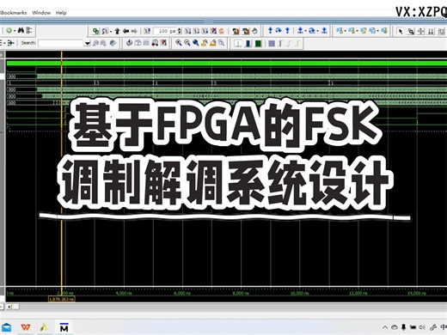Click the horizontal scrollbar thumb
This screenshot has height=335, width=447.
pyautogui.click(x=15, y=307)
